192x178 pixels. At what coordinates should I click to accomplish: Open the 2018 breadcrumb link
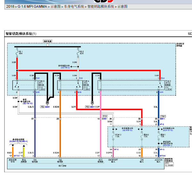point(10,6)
